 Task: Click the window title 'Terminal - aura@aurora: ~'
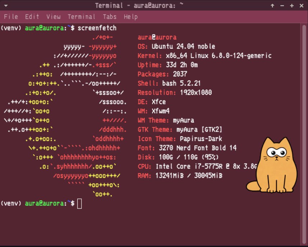click(139, 5)
